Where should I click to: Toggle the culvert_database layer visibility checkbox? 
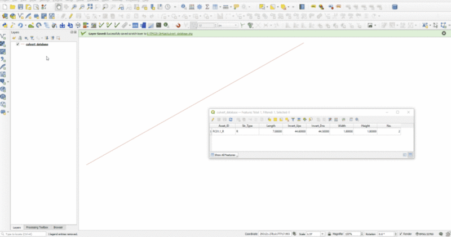pos(18,44)
